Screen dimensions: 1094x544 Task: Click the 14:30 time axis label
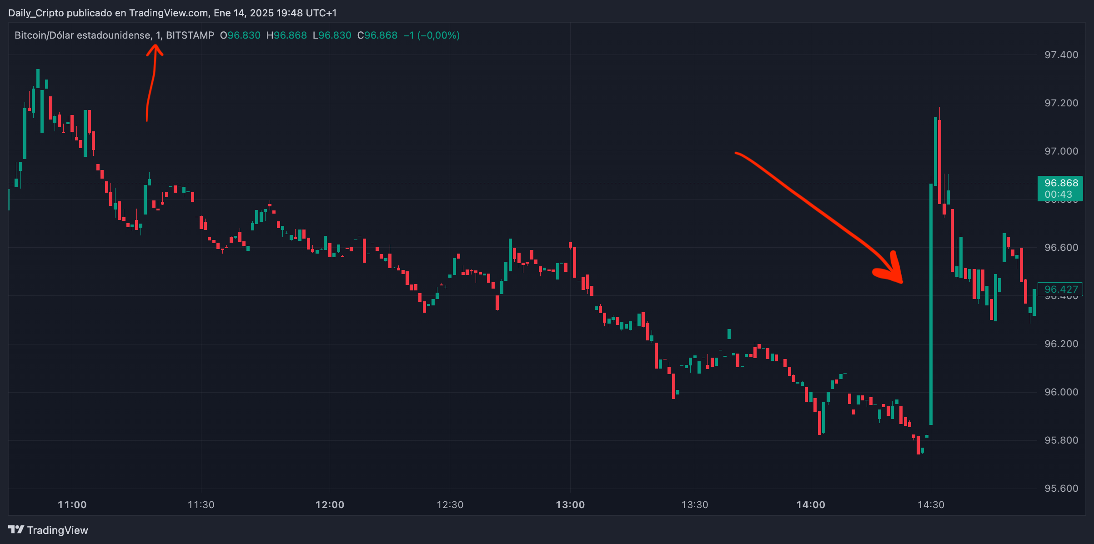931,504
